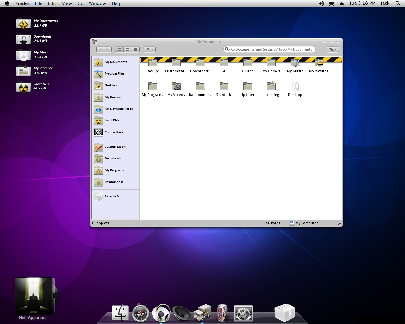405x324 pixels.
Task: Open the My Videos folder
Action: pos(176,89)
